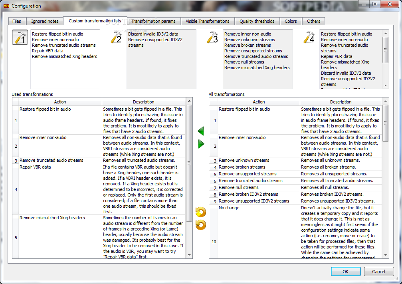Click list 4 scrollbar up arrow
Screen dimensions: 402x284
tap(386, 33)
